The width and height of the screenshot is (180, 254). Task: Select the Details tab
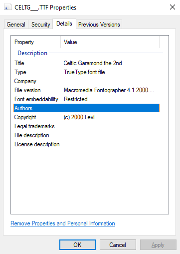coord(64,24)
